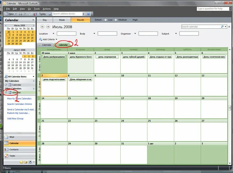Open the Mail navigation button
The image size is (233, 173).
tap(20, 137)
